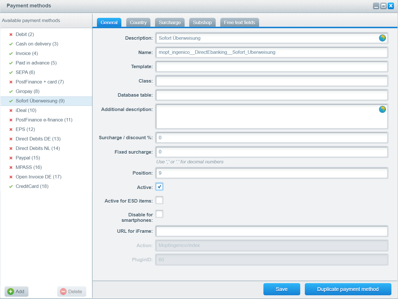This screenshot has width=398, height=299.
Task: Click the Name input field
Action: coord(272,52)
